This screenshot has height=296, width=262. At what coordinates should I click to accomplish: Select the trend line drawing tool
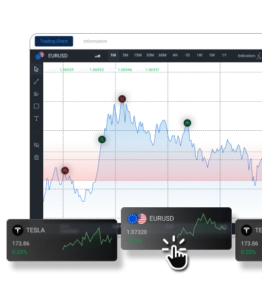(x=36, y=82)
